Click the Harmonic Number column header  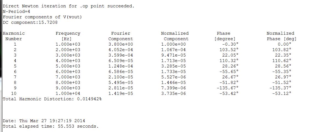[13, 36]
